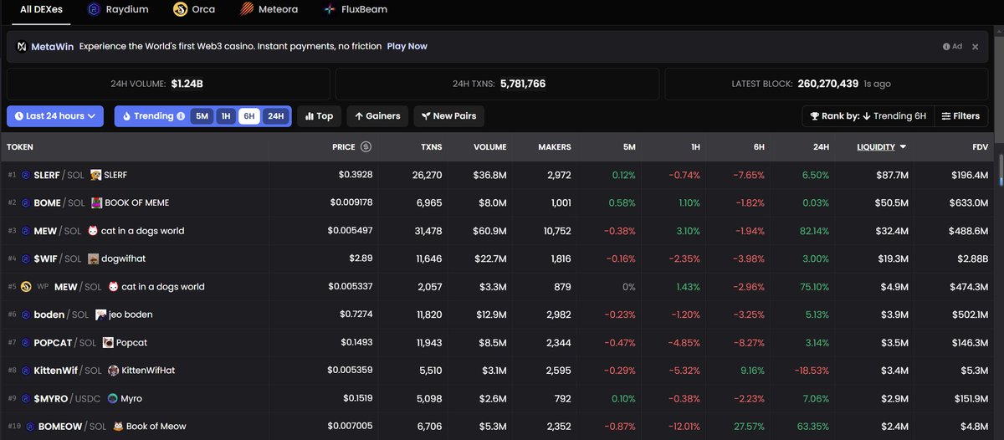This screenshot has height=440, width=1004.
Task: Click the Orca DEX icon in row #5
Action: click(26, 287)
